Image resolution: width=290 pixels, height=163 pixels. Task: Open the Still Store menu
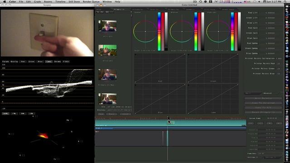coord(74,2)
